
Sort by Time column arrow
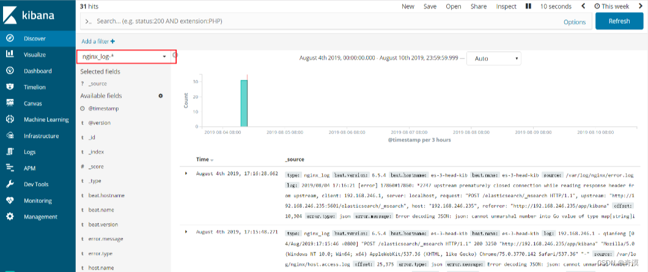(x=212, y=160)
